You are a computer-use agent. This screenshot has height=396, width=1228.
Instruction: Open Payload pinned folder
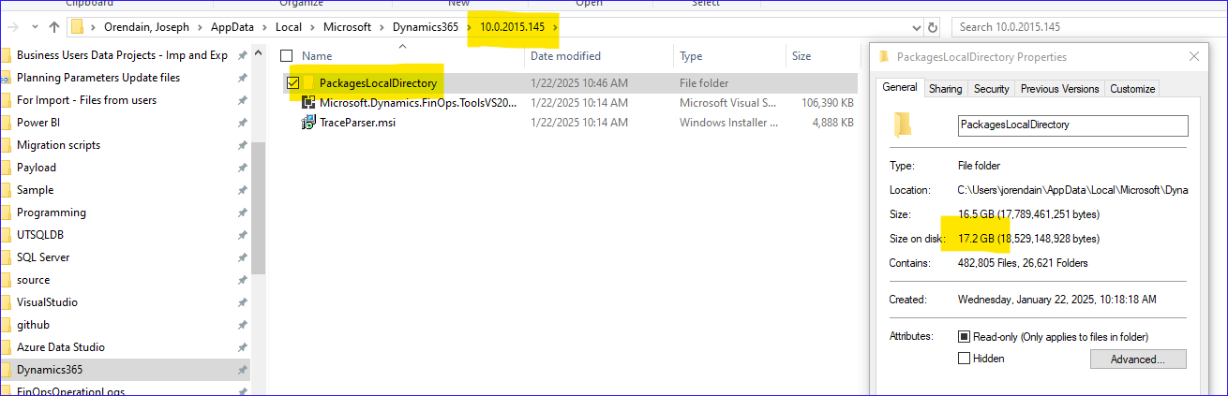[x=37, y=168]
